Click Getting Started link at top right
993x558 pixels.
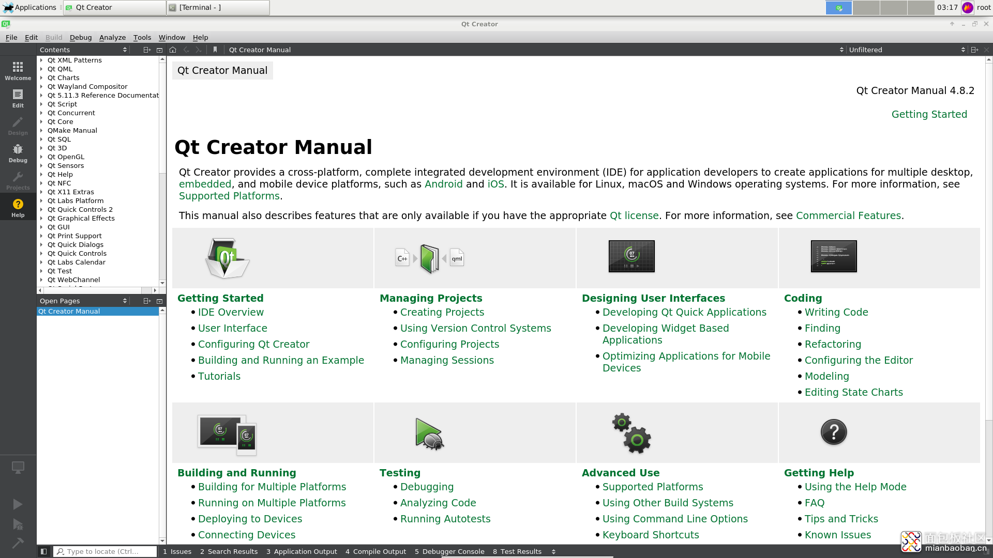[x=929, y=114]
